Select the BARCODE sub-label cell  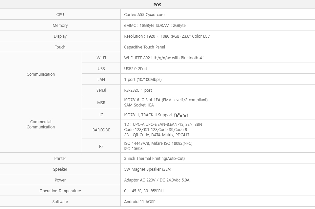[x=101, y=130]
